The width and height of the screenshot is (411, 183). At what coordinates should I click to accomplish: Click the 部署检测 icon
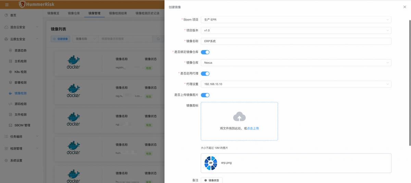tap(11, 83)
